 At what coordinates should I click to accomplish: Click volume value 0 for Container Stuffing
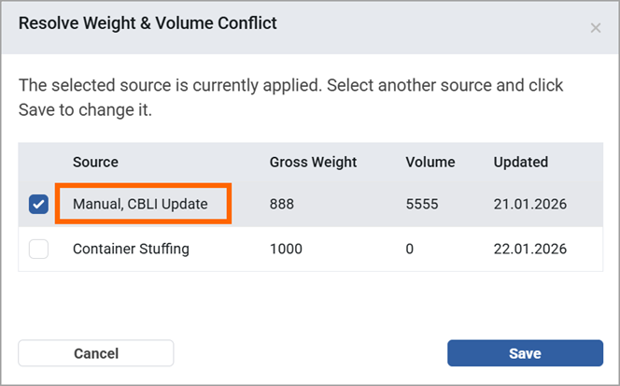(x=410, y=249)
